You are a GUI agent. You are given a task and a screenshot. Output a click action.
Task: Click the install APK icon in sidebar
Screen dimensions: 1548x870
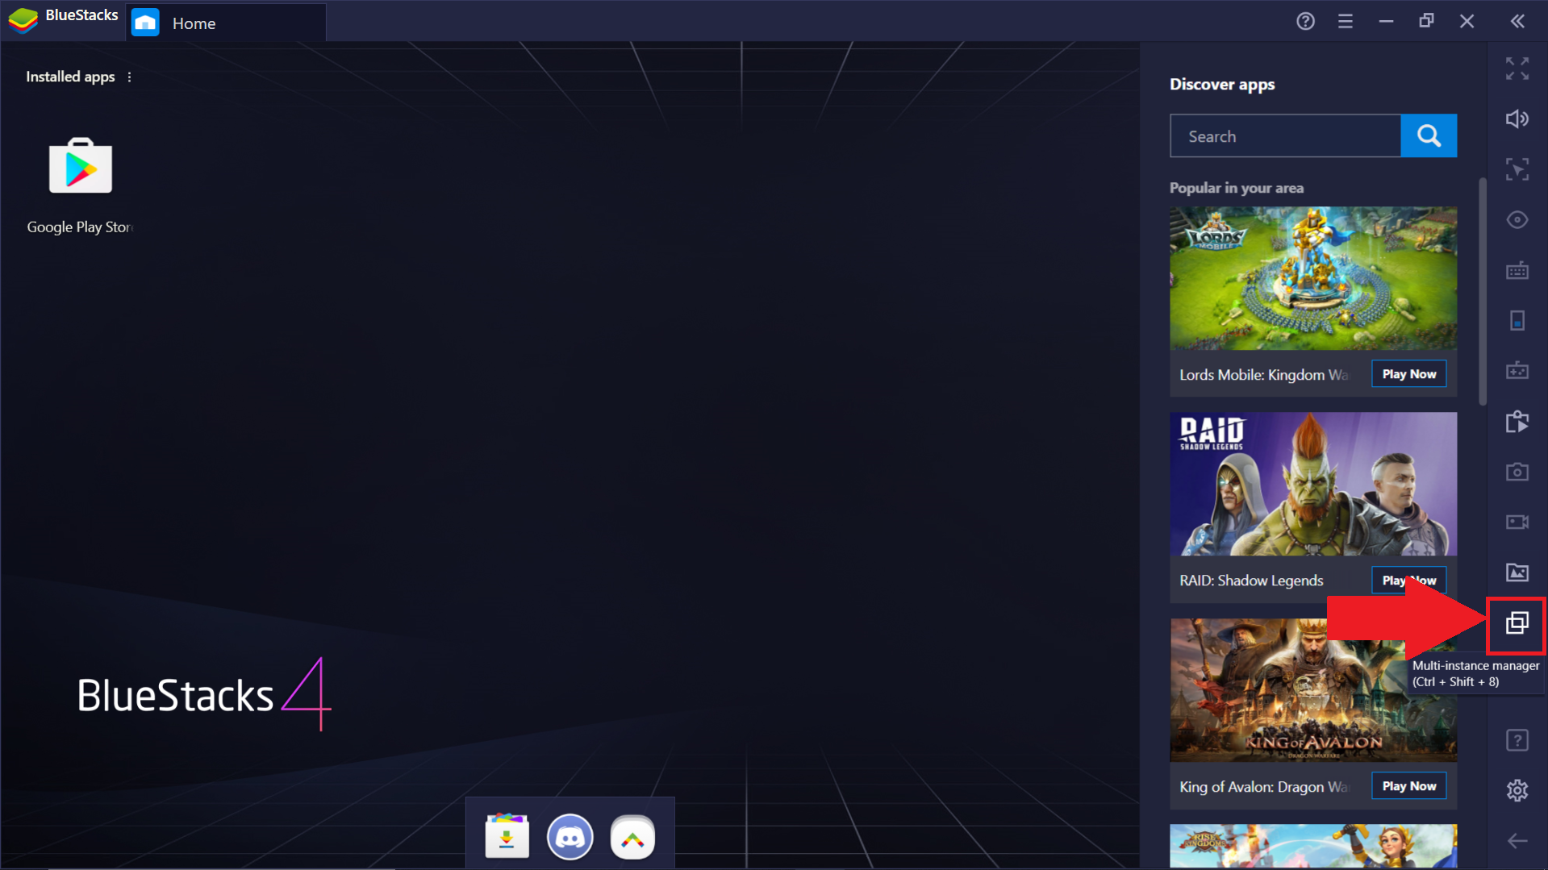pyautogui.click(x=1517, y=421)
